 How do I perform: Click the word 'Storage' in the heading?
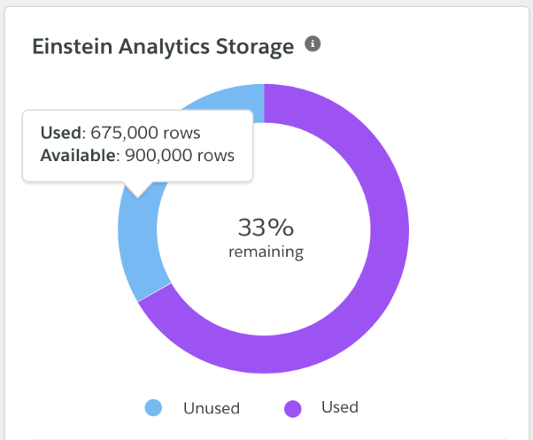[x=255, y=47]
